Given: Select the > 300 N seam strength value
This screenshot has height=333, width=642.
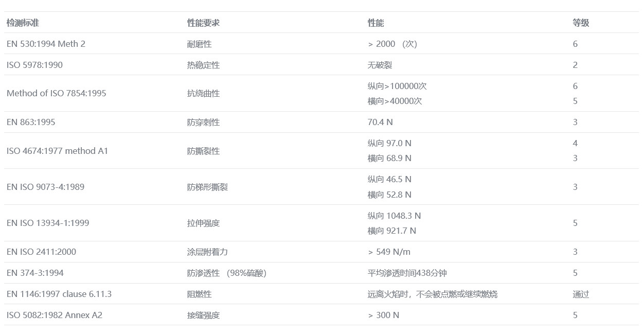Looking at the screenshot, I should [383, 315].
